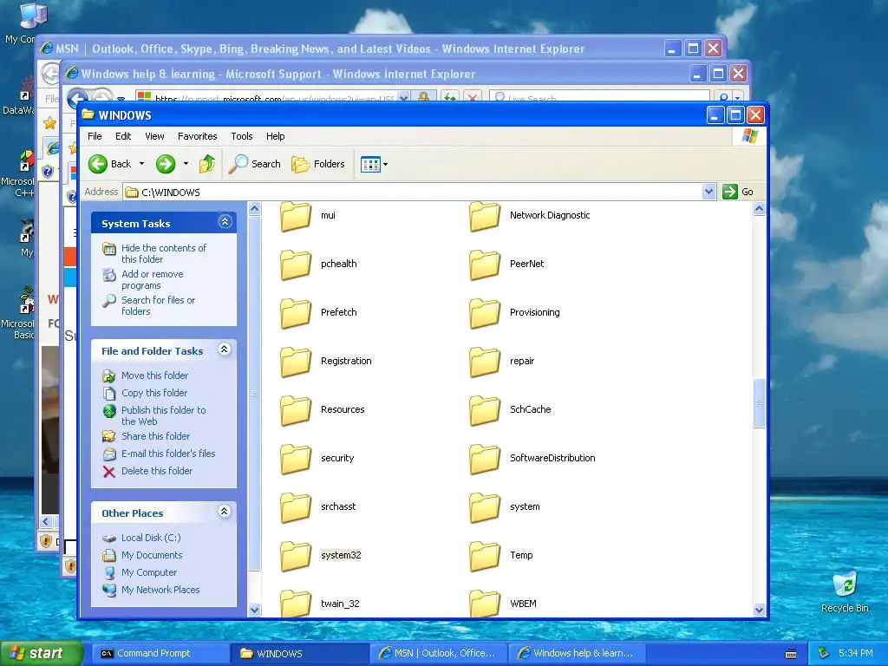This screenshot has width=888, height=666.
Task: Select the WBEM folder icon
Action: click(485, 603)
